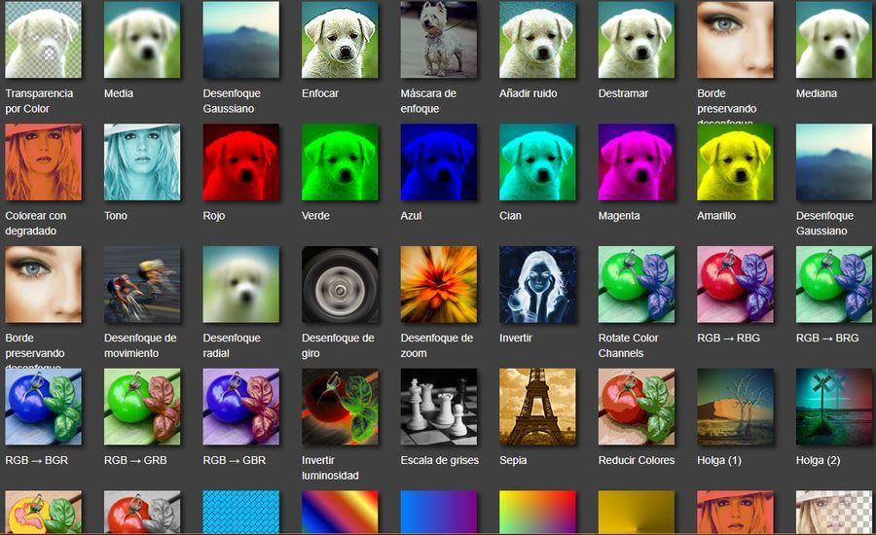876x535 pixels.
Task: Apply the Verde green puppy thumbnail
Action: click(340, 161)
